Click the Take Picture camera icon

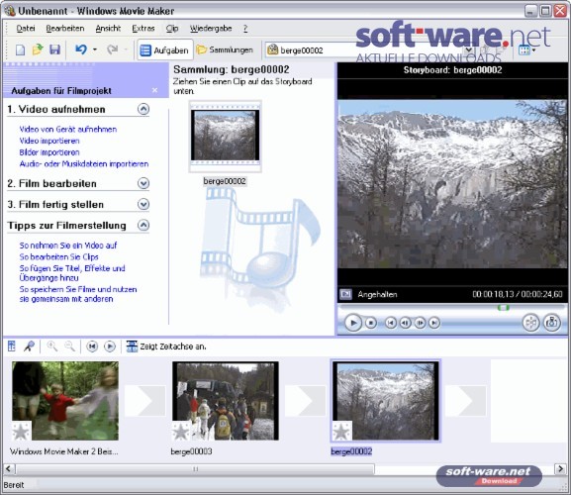[x=552, y=323]
